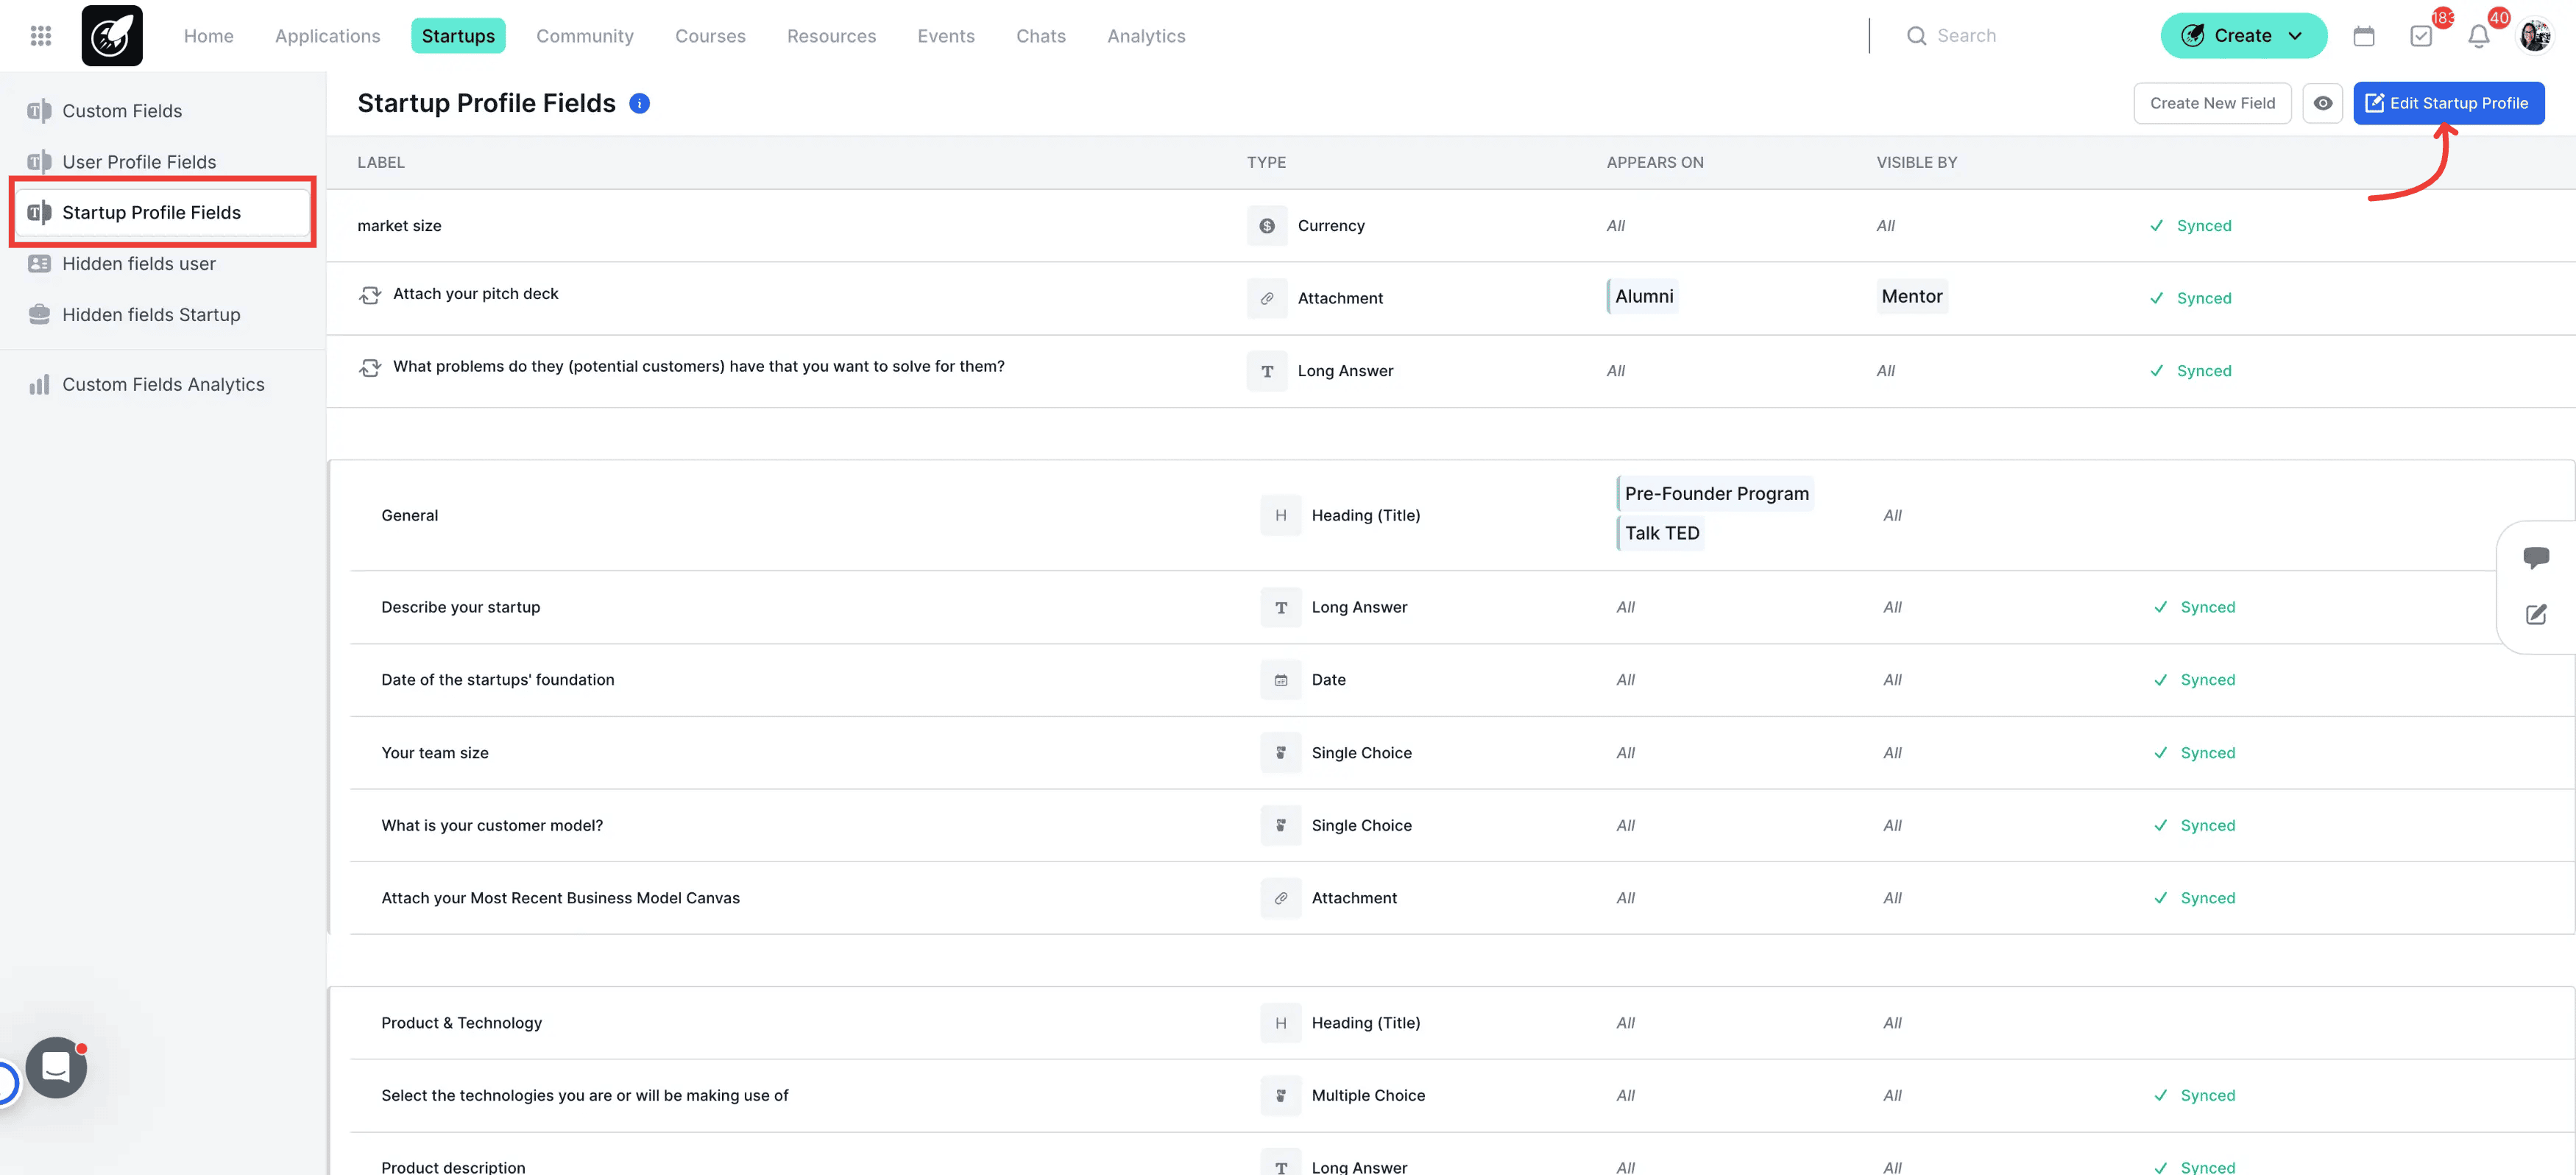The image size is (2576, 1175).
Task: Click the edit pencil icon on right edge
Action: pos(2536,615)
